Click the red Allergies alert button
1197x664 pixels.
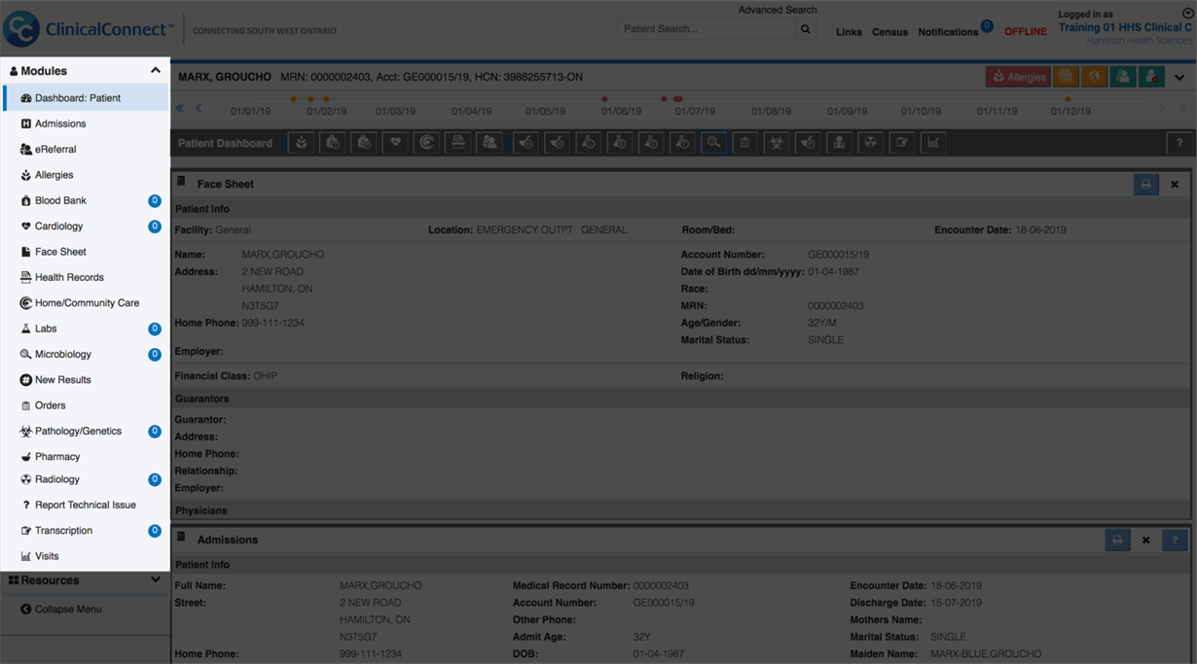(x=1018, y=77)
